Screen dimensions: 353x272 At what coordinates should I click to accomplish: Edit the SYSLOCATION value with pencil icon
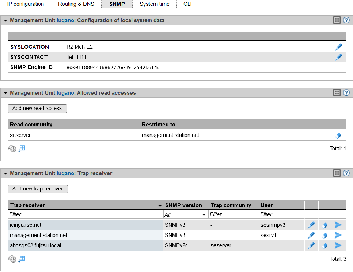(x=339, y=47)
